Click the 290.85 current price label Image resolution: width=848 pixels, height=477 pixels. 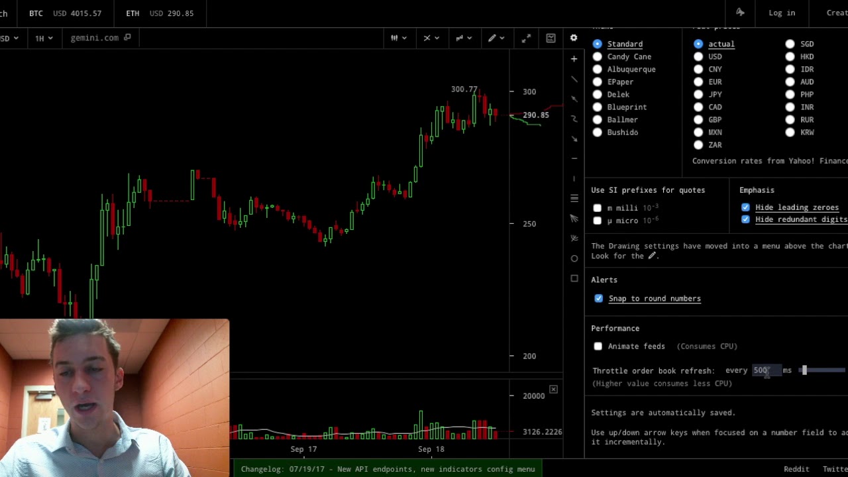click(x=536, y=115)
